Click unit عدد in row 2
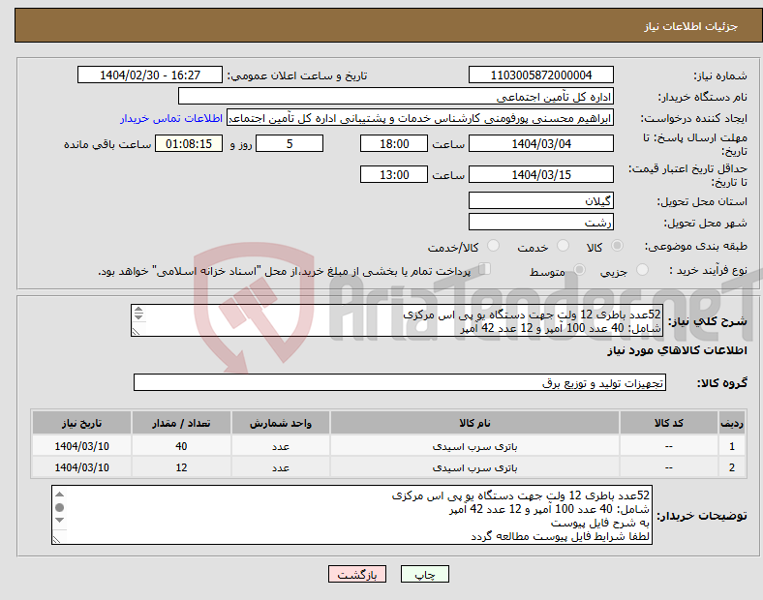The height and width of the screenshot is (600, 763). pyautogui.click(x=280, y=467)
